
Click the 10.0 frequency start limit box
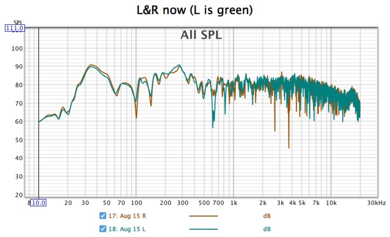38,203
